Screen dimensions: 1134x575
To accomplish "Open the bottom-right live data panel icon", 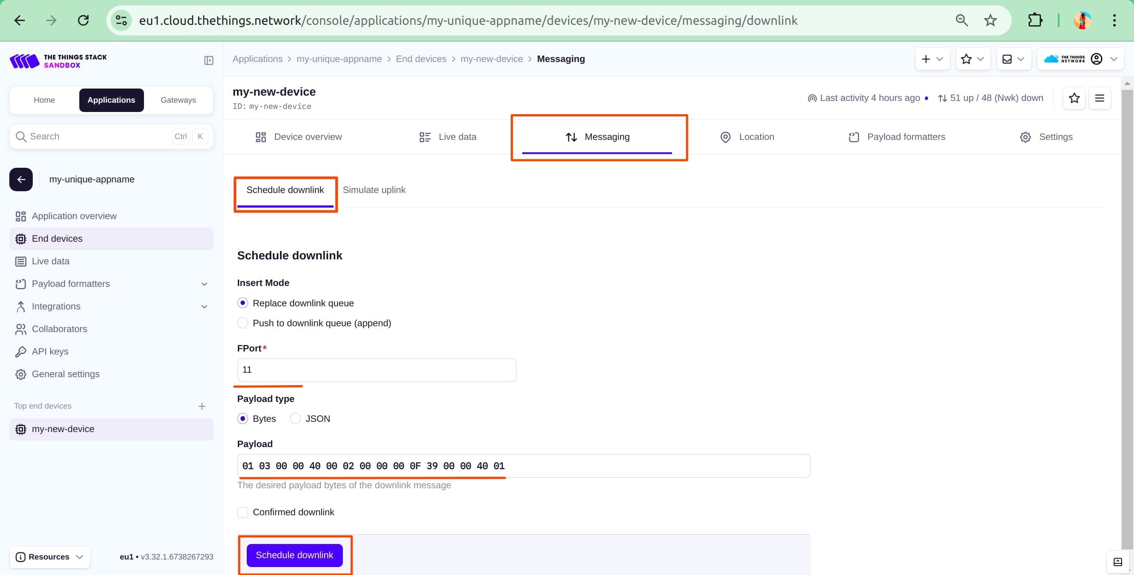I will pyautogui.click(x=1118, y=562).
